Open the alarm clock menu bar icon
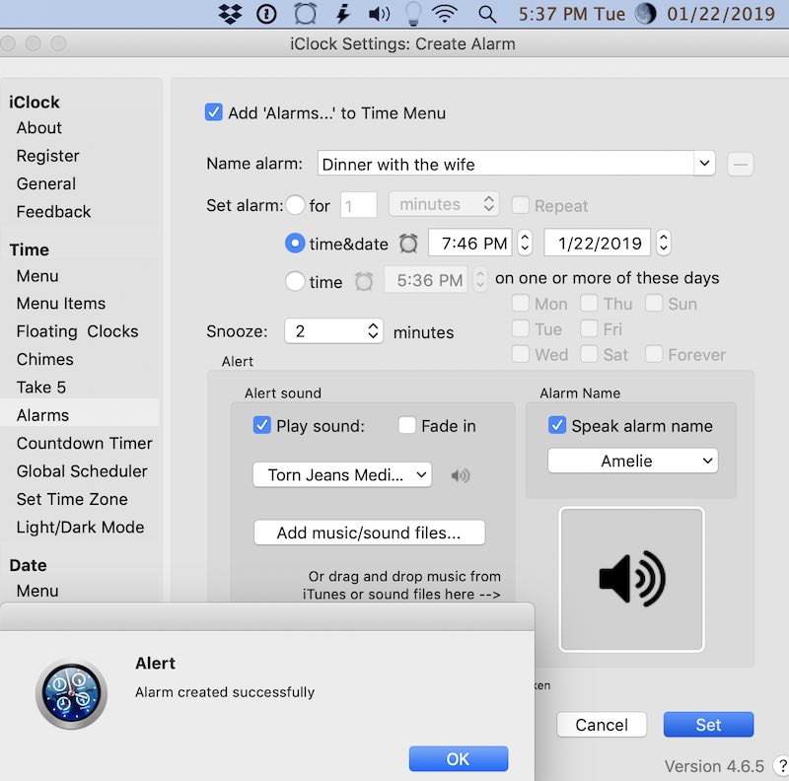 pyautogui.click(x=305, y=14)
